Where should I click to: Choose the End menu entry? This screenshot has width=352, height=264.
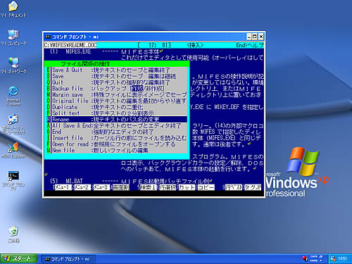point(117,132)
